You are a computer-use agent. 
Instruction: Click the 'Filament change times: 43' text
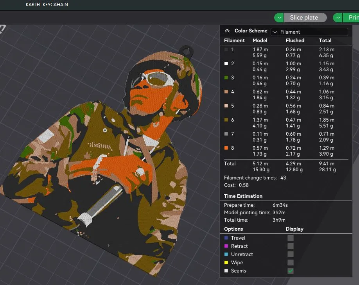255,177
